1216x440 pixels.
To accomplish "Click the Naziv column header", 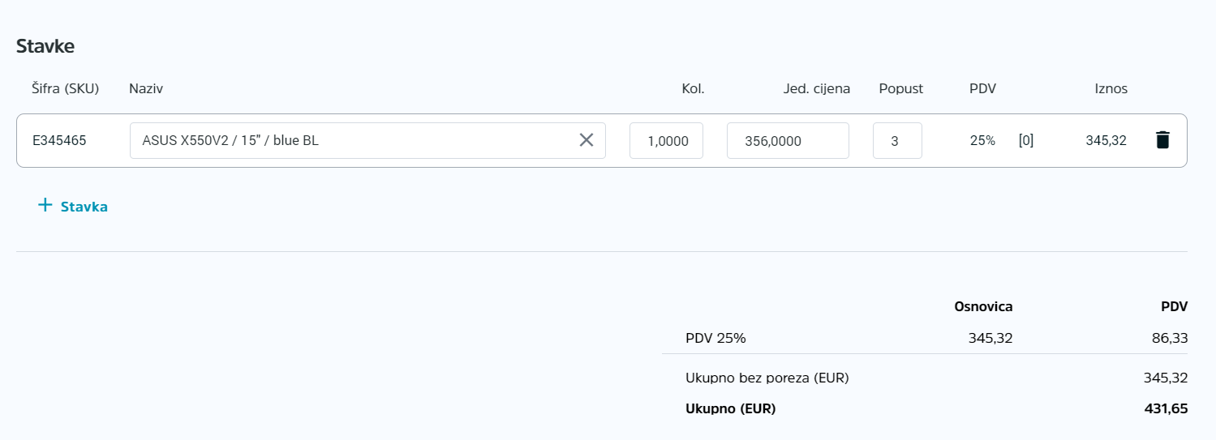I will [x=146, y=89].
